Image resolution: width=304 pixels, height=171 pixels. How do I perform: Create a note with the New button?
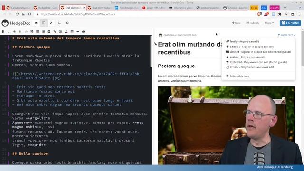click(236, 23)
